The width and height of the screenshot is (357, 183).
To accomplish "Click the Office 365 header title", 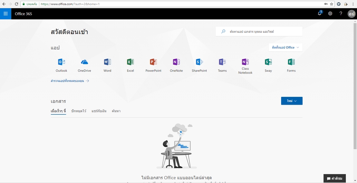I will pyautogui.click(x=23, y=14).
